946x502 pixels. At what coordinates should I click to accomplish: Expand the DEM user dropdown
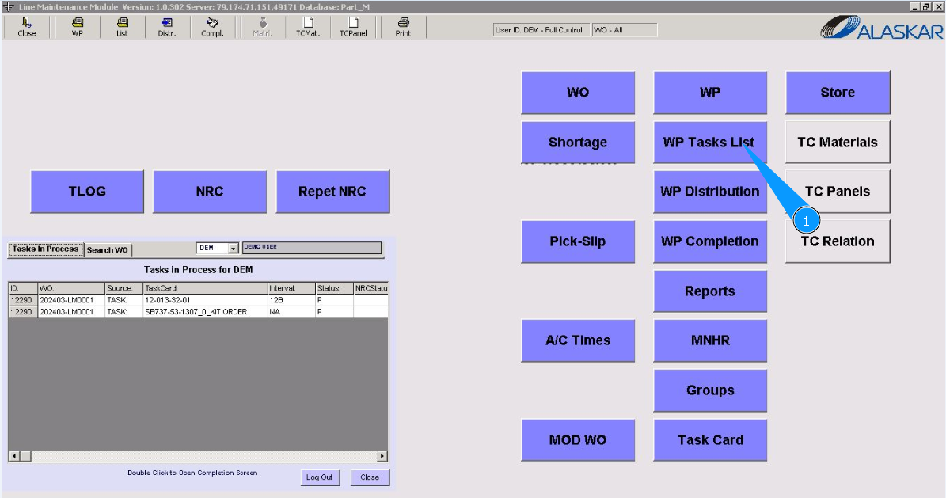point(233,249)
